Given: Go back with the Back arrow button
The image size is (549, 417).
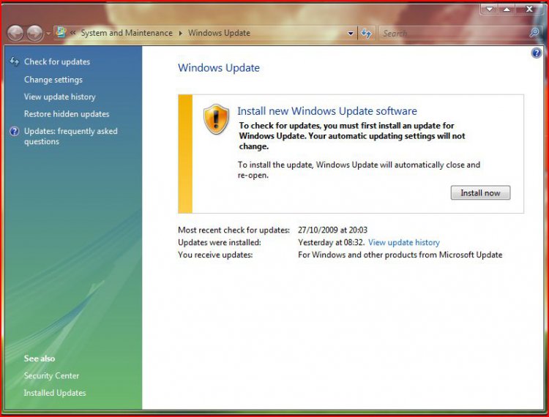Looking at the screenshot, I should [x=15, y=34].
